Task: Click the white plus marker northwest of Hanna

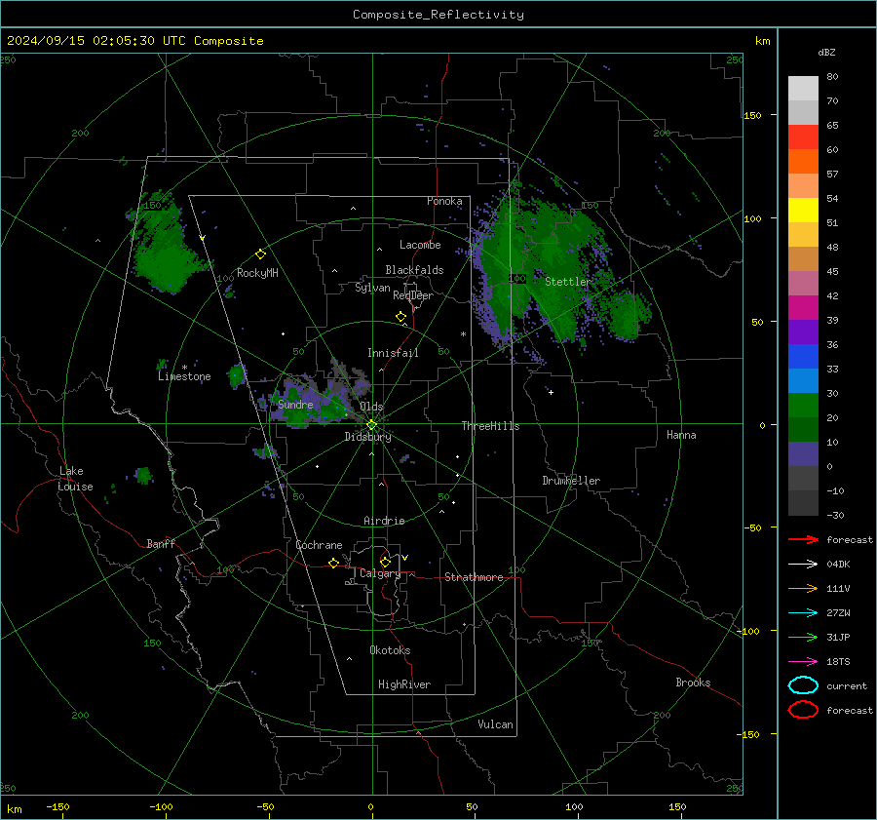Action: 551,392
